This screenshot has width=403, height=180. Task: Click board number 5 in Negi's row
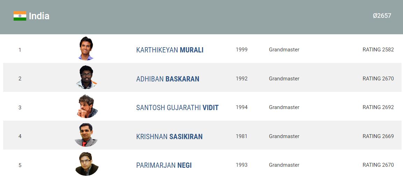point(20,165)
